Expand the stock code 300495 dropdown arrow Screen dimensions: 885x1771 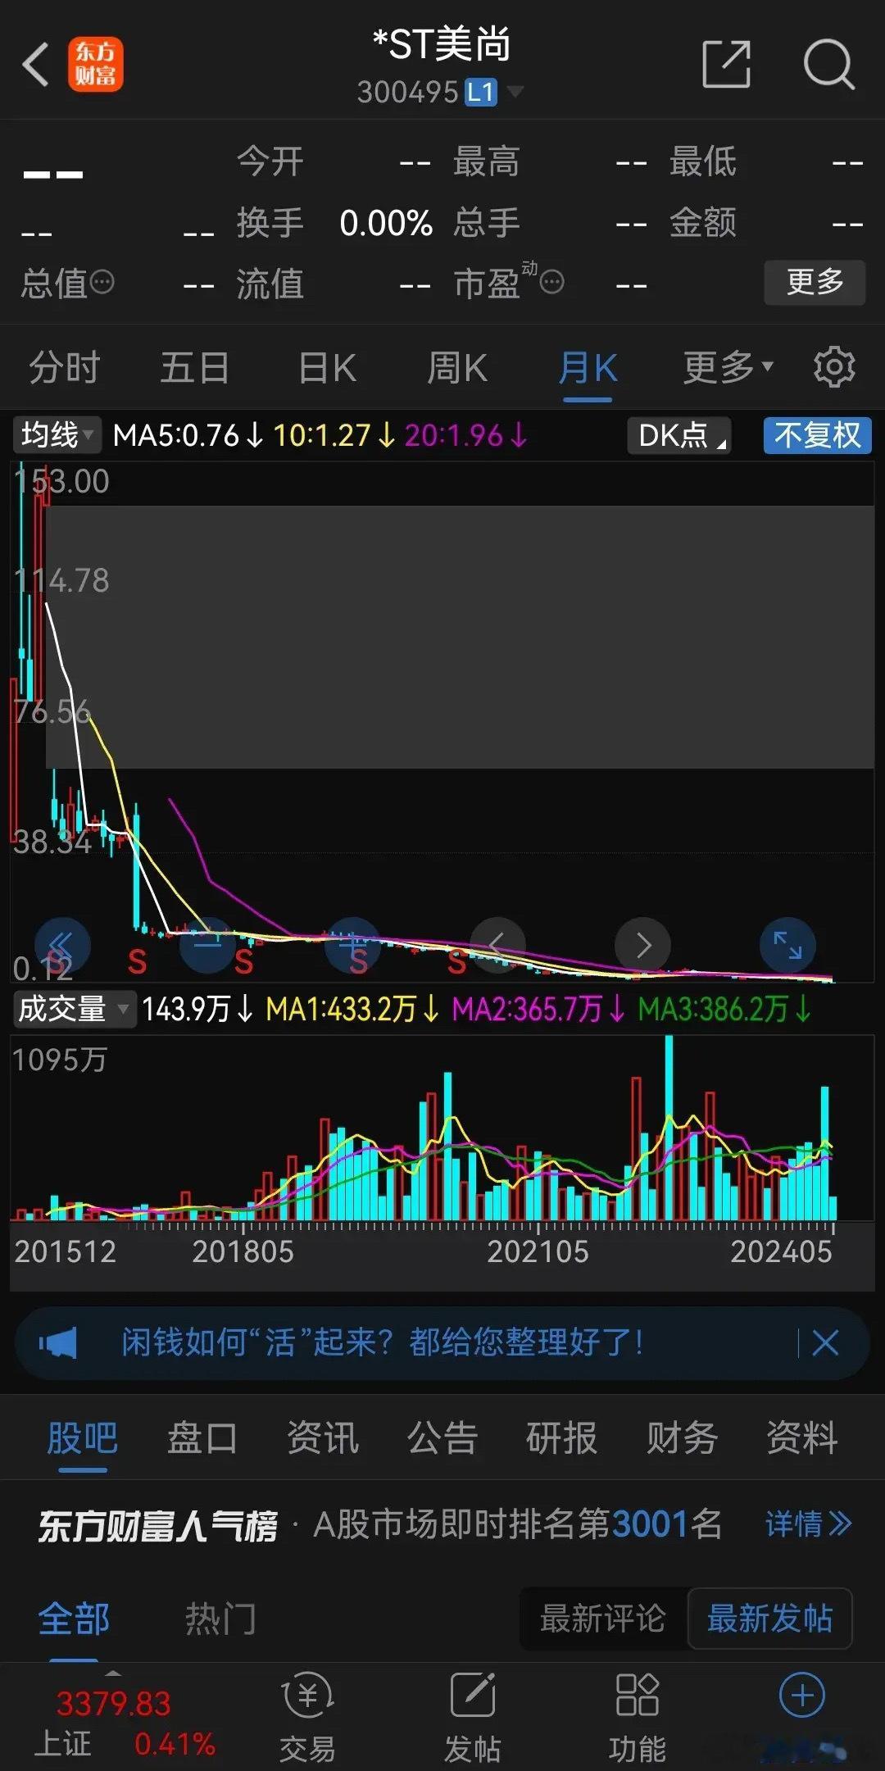coord(515,91)
